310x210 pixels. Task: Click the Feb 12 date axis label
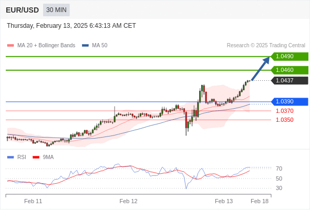(129, 201)
